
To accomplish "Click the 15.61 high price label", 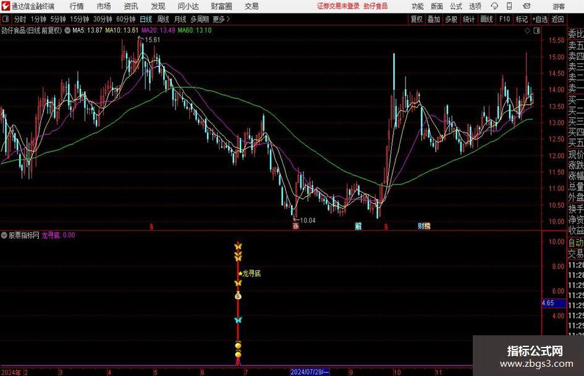I will coord(152,40).
